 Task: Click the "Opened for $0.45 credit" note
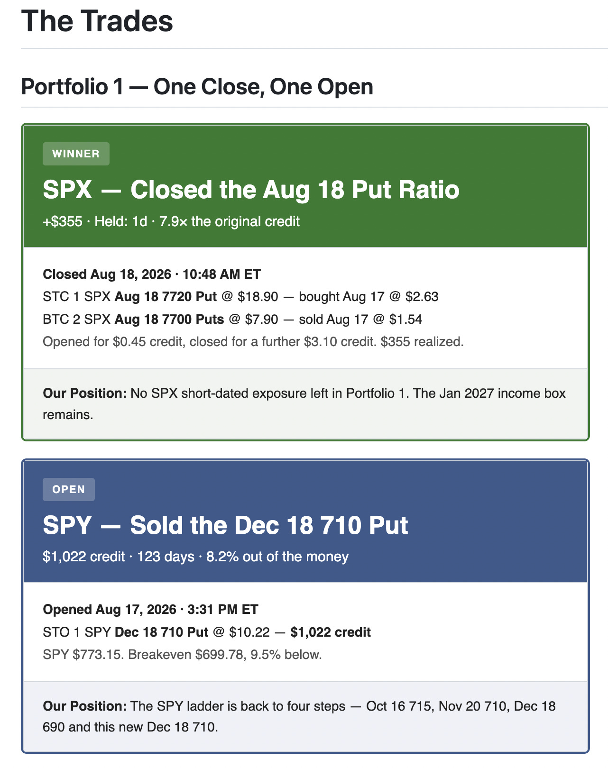(x=253, y=342)
